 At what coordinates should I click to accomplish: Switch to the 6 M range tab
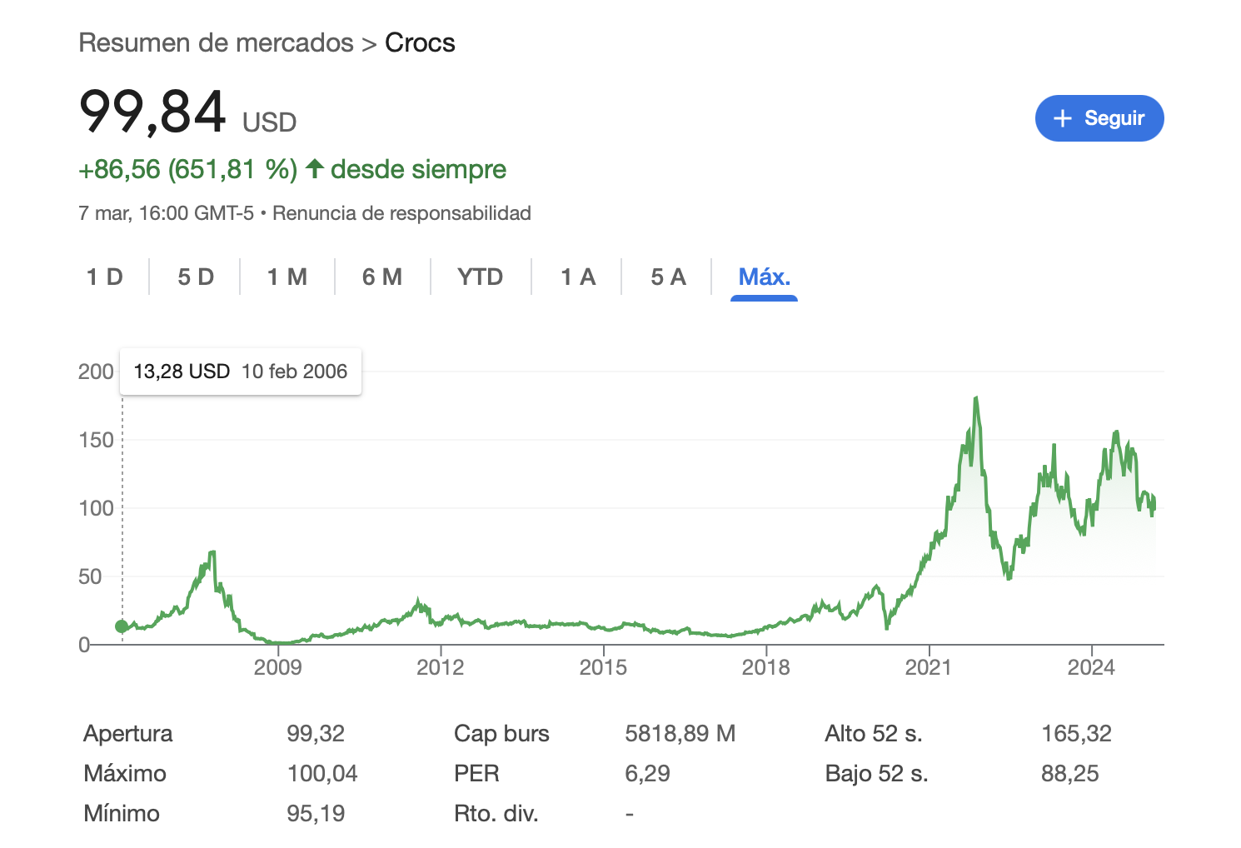tap(382, 277)
